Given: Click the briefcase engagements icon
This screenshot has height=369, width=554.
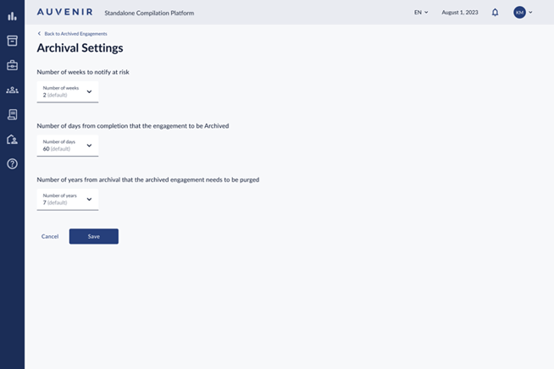Looking at the screenshot, I should (12, 65).
